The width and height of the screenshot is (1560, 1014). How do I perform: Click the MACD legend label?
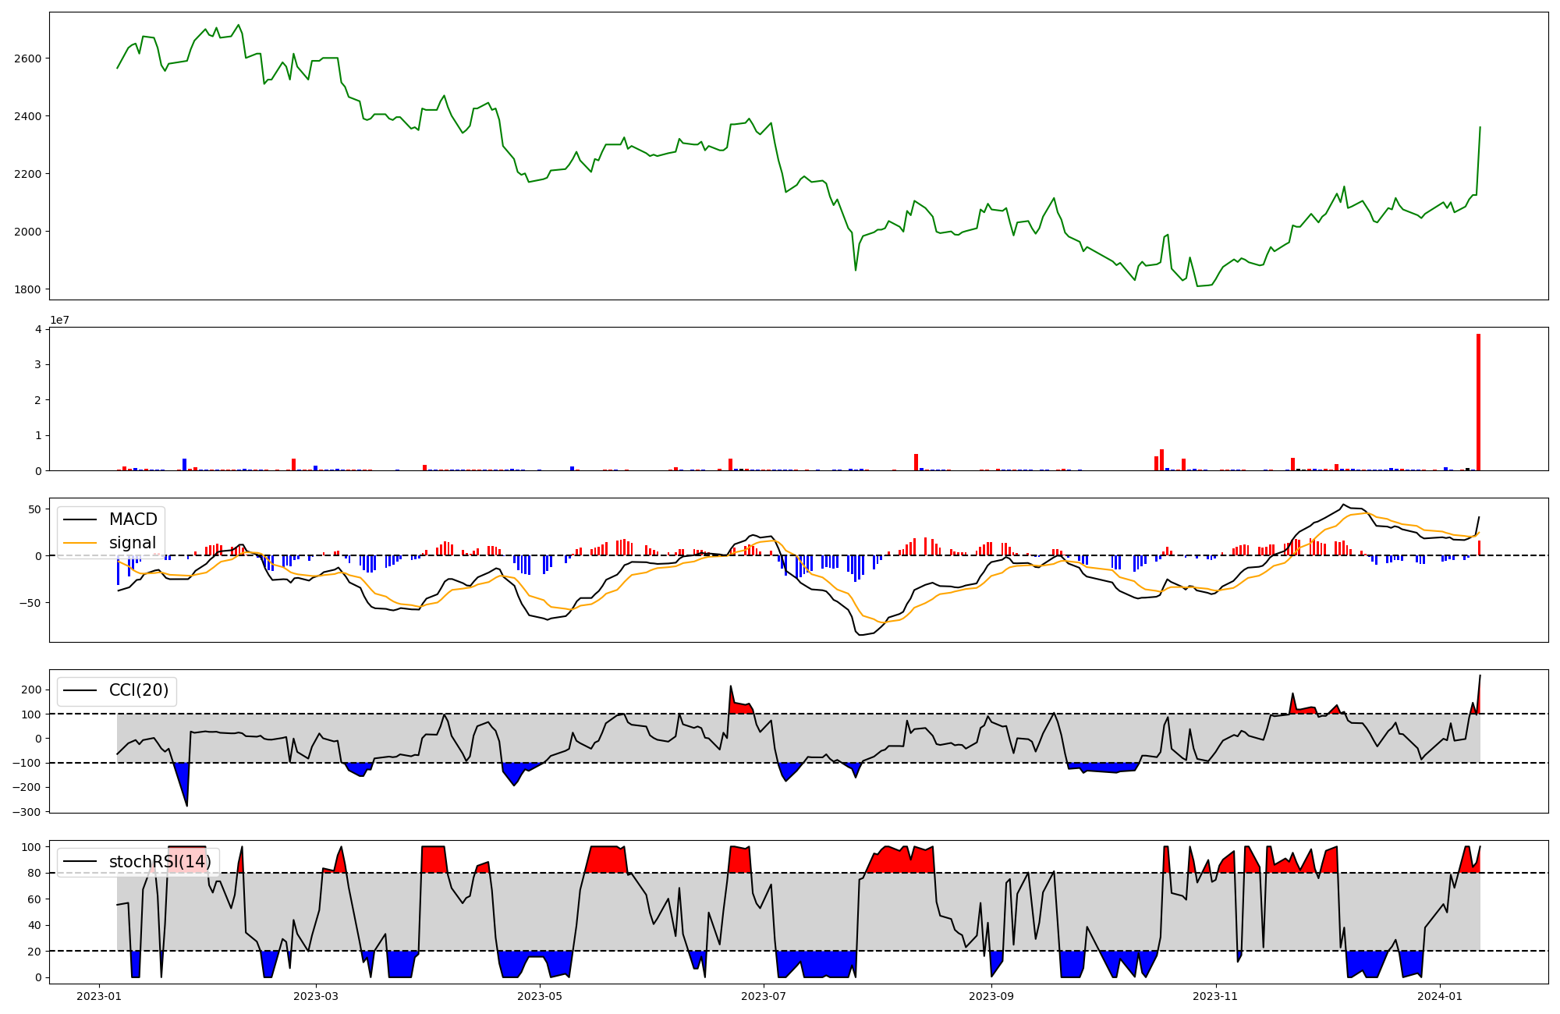point(133,519)
